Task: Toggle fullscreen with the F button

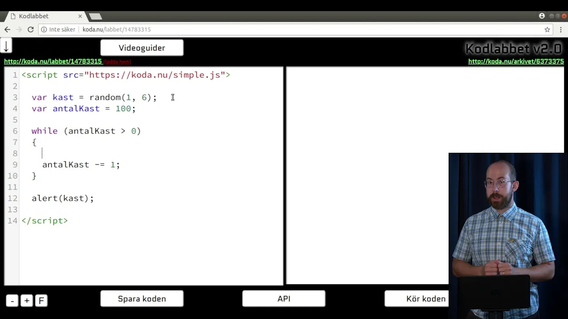Action: (41, 301)
